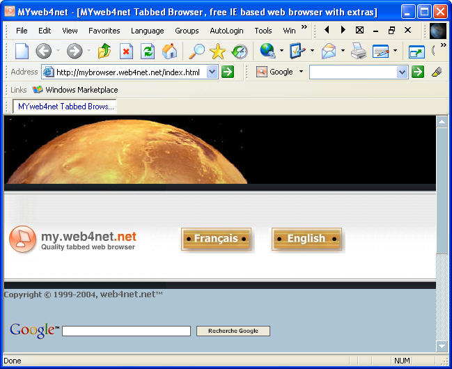452x369 pixels.
Task: Open the globe icon dropdown arrow
Action: 281,50
